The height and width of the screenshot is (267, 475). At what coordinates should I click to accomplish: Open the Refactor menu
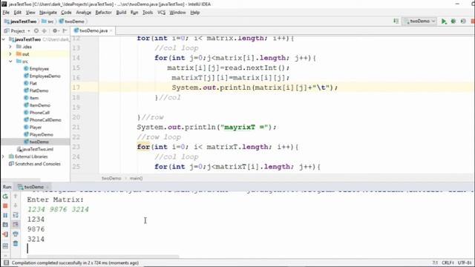coord(104,13)
